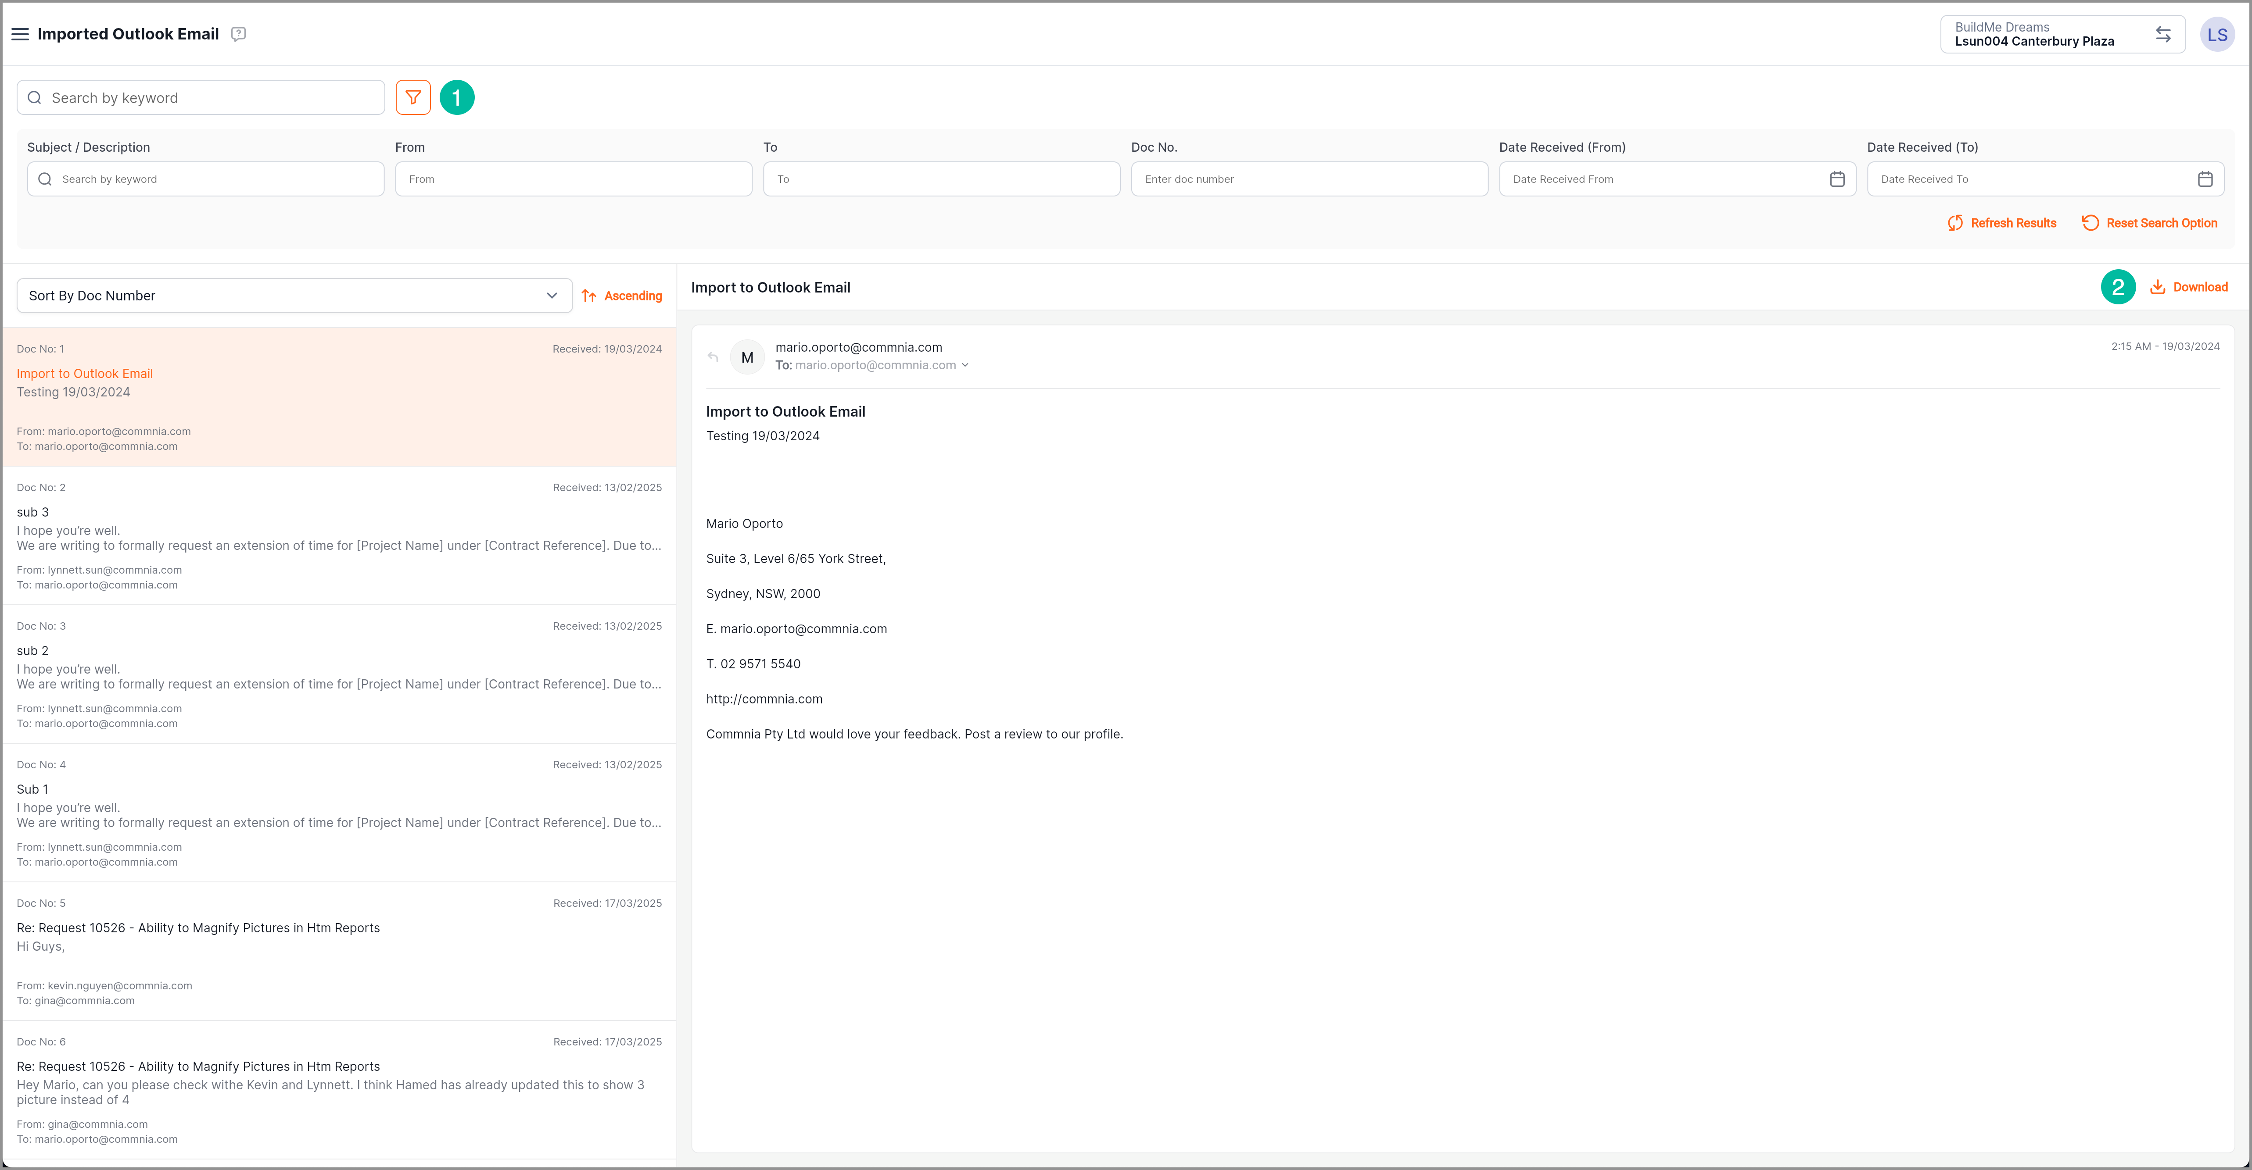The height and width of the screenshot is (1170, 2252).
Task: Click Reset Search Option
Action: pyautogui.click(x=2150, y=223)
